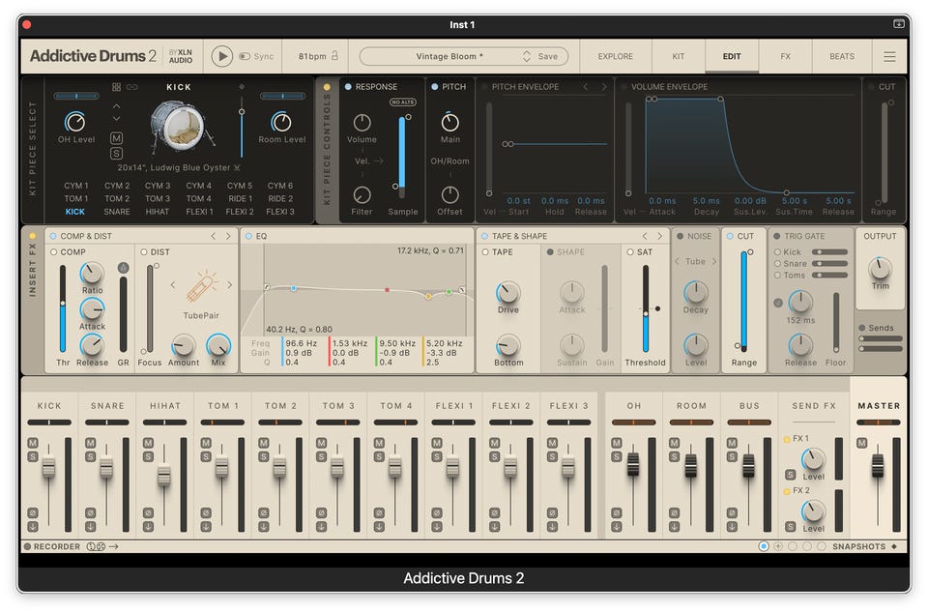Mute the kick with the M button
Viewport: 928px width, 613px height.
tap(117, 138)
